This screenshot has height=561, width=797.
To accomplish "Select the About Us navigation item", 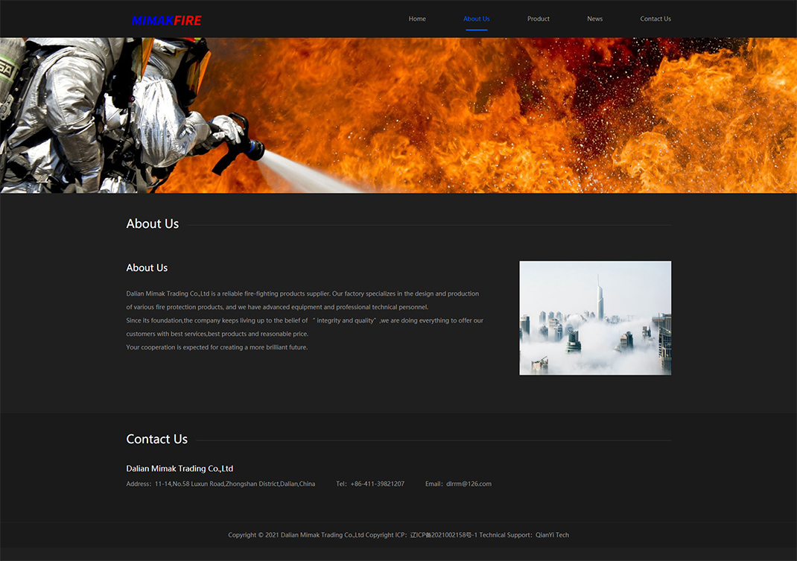I will (x=476, y=19).
